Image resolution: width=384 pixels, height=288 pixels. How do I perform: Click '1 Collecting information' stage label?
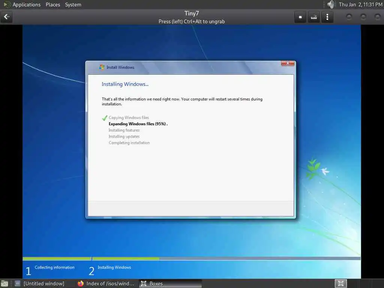click(x=50, y=270)
